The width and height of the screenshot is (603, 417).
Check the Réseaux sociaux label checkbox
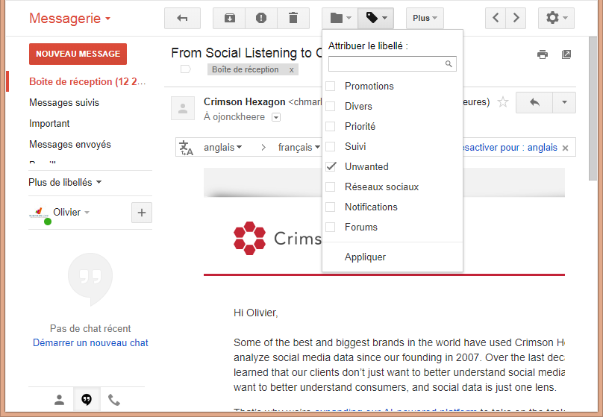pos(331,186)
